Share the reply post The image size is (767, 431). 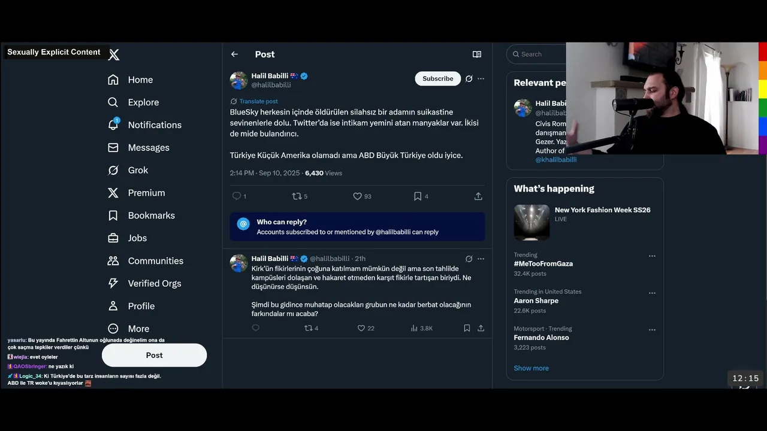click(x=481, y=328)
